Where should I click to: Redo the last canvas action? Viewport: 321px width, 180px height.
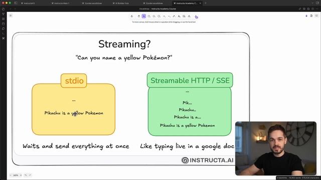point(30,175)
